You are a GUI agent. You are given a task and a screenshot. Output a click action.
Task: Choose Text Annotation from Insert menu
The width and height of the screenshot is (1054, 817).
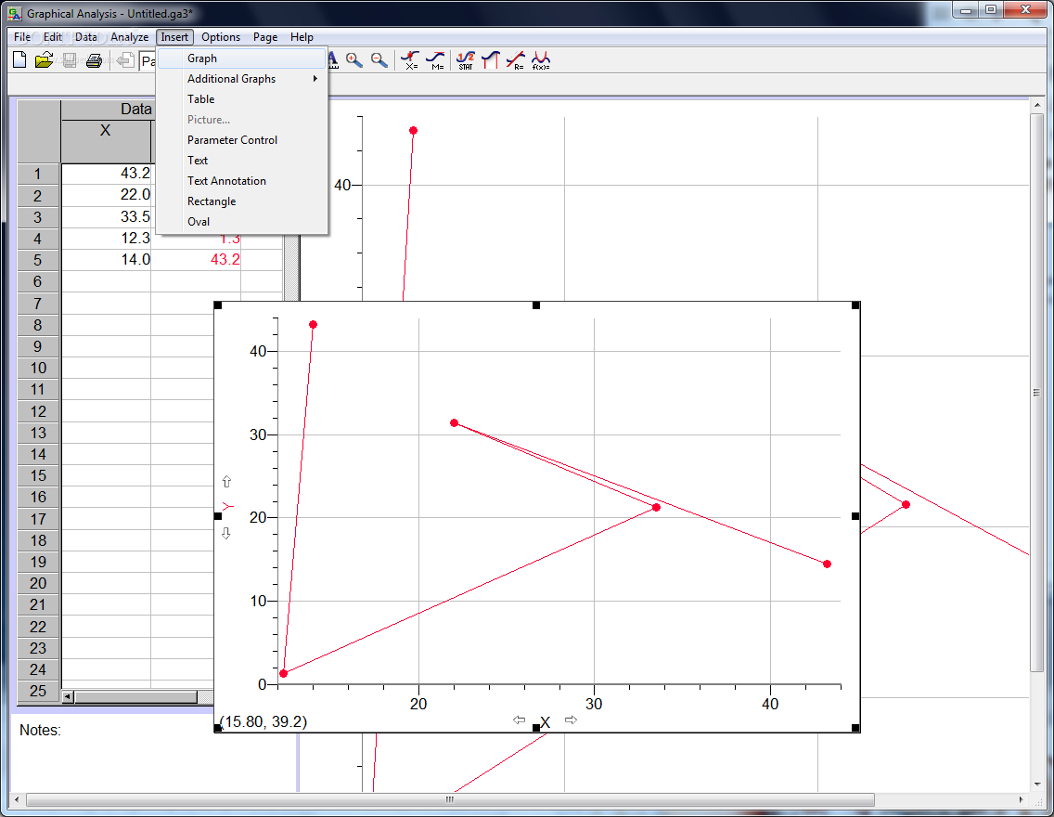[242, 181]
